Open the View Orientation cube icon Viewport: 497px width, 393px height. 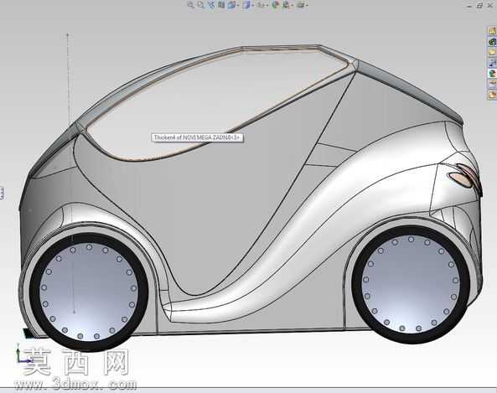(x=231, y=5)
